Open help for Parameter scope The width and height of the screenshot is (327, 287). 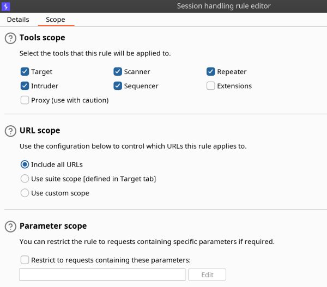tap(10, 226)
